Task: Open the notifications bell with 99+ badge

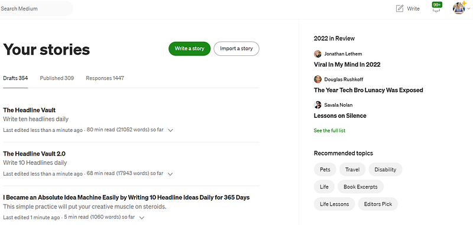Action: (x=436, y=8)
